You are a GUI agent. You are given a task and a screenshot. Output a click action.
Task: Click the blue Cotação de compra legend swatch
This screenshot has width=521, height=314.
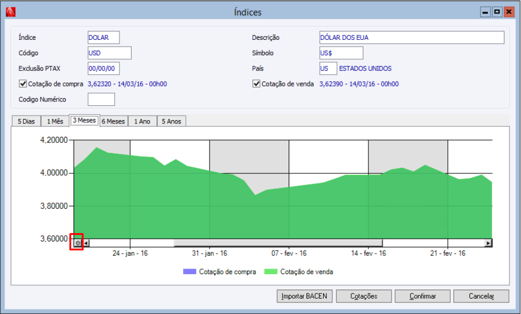(x=190, y=272)
